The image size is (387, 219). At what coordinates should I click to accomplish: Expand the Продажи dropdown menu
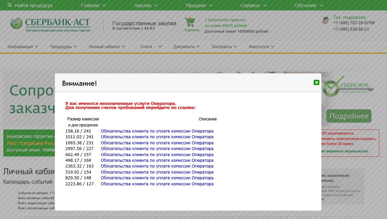[x=199, y=5]
